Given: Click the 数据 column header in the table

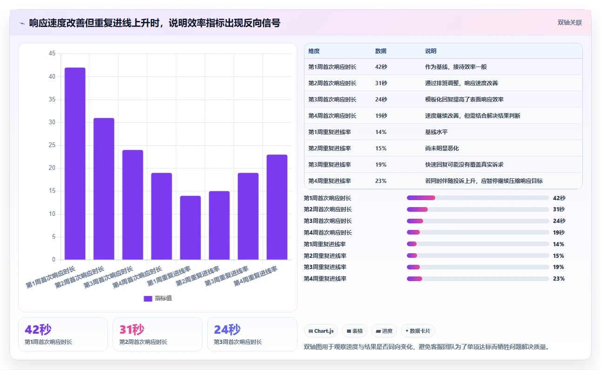Looking at the screenshot, I should point(380,51).
